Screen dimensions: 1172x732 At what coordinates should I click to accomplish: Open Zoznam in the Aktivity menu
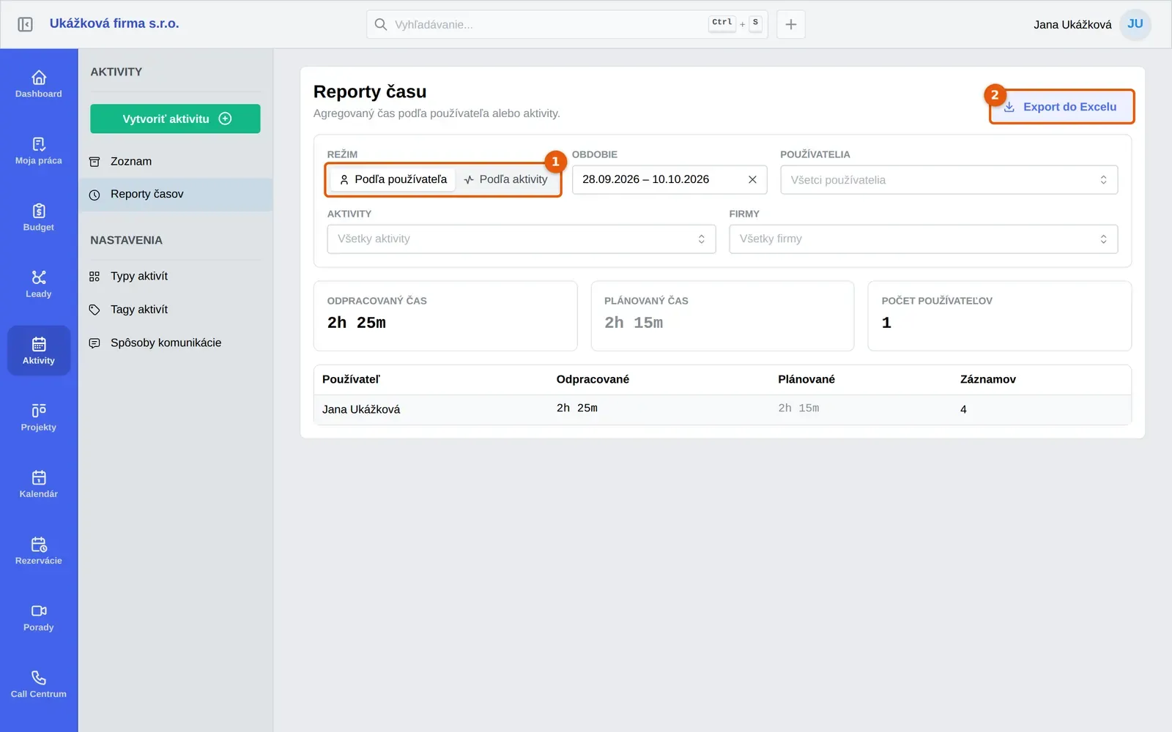click(176, 162)
